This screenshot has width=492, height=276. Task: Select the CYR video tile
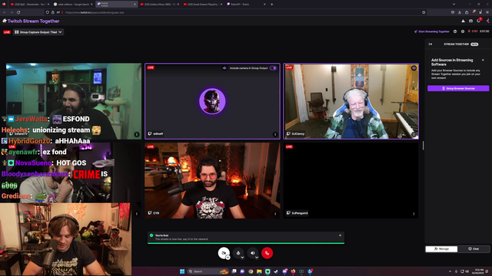tap(212, 181)
